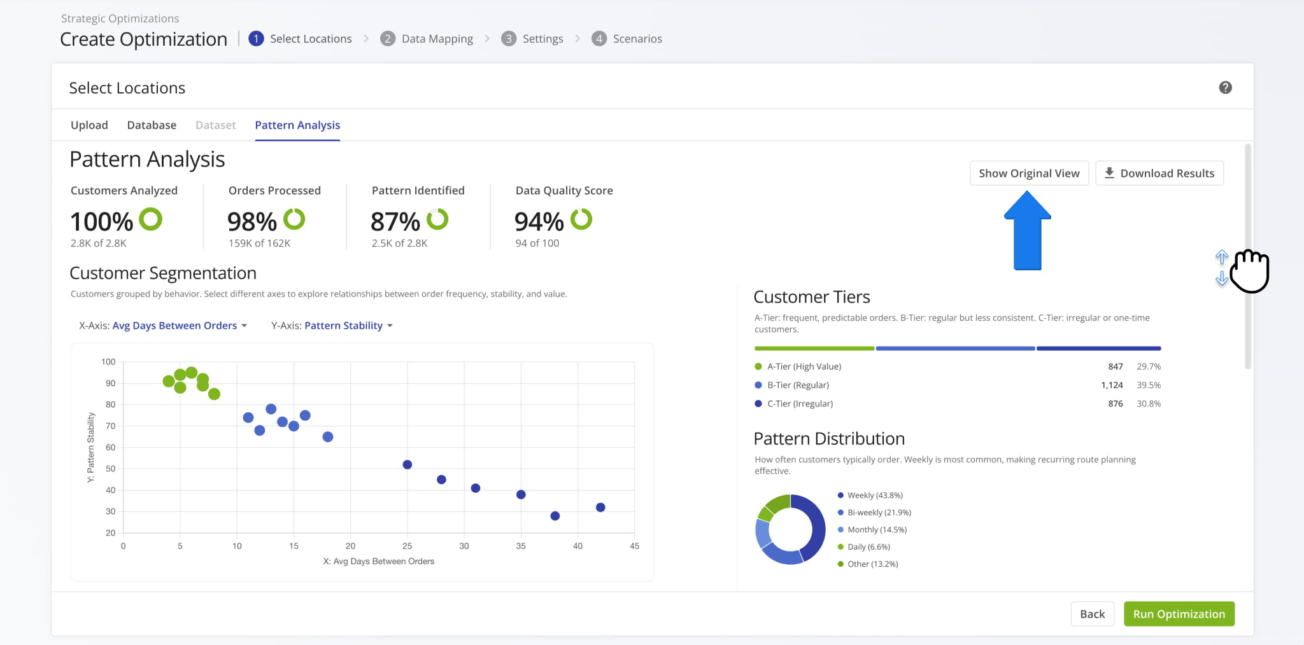Viewport: 1304px width, 645px height.
Task: Click the Data Quality Score ring
Action: tap(582, 219)
